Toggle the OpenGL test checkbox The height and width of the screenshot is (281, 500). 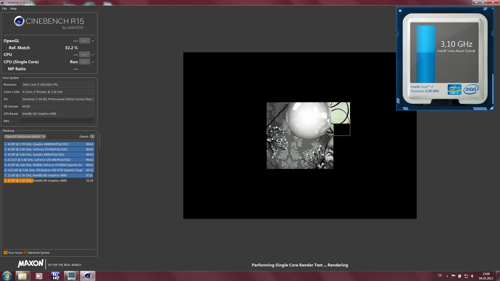click(x=93, y=41)
